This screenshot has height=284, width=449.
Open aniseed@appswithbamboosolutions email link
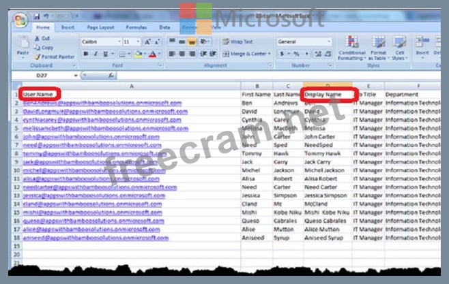pos(96,238)
